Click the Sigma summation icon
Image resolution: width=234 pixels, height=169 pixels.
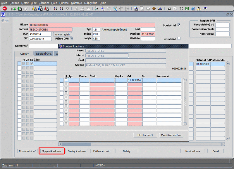(x=181, y=9)
